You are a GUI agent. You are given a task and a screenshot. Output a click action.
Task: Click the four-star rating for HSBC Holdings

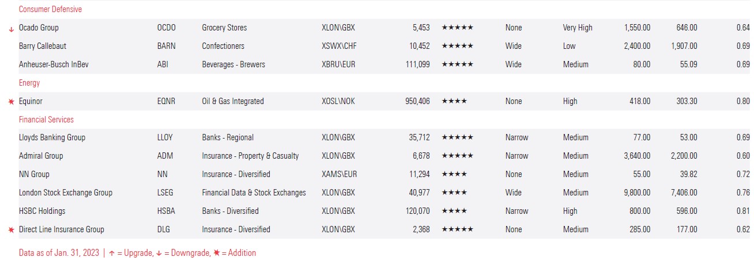(454, 211)
